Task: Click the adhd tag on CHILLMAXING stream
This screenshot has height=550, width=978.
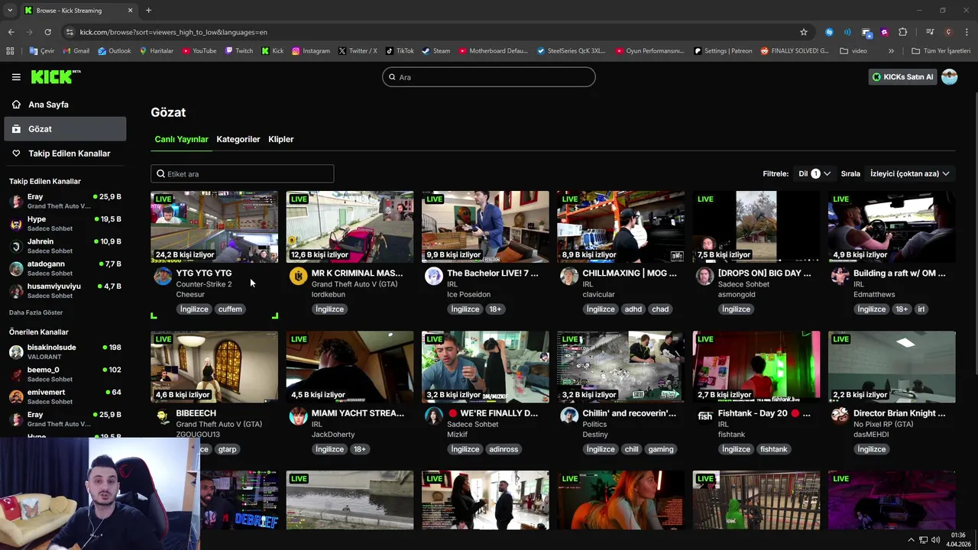Action: click(x=633, y=309)
